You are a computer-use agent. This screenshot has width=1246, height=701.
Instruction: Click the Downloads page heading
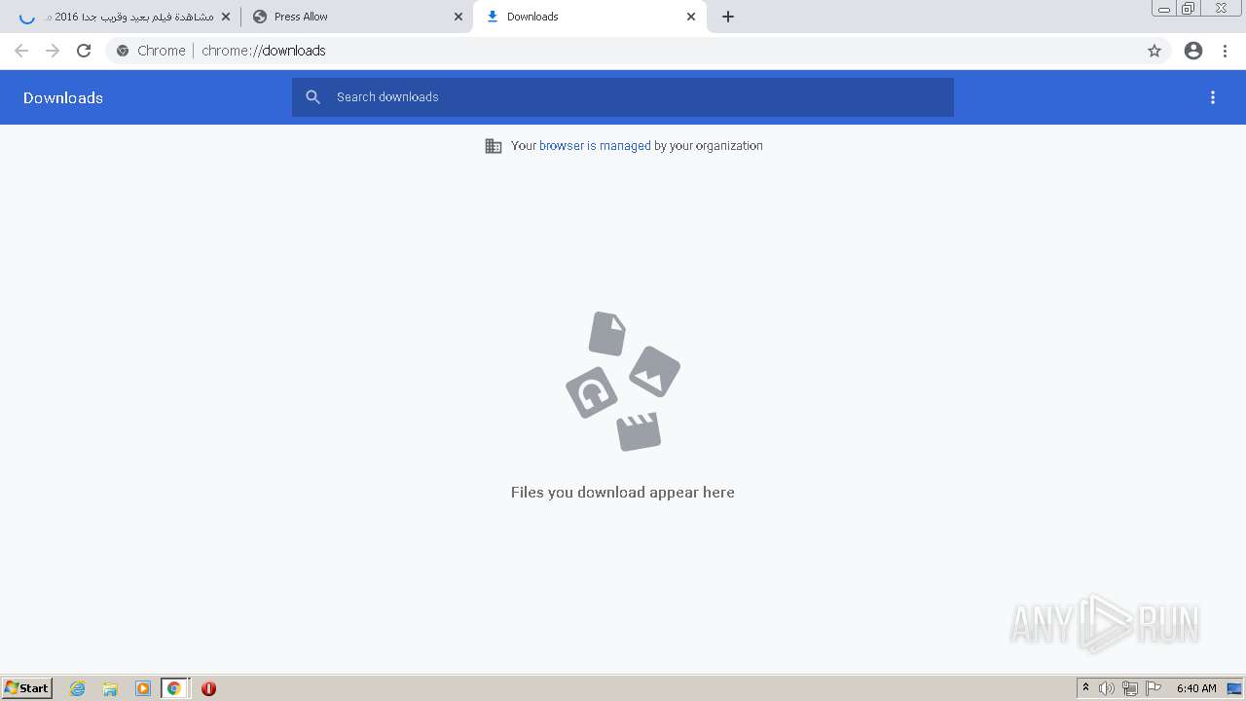click(x=63, y=97)
